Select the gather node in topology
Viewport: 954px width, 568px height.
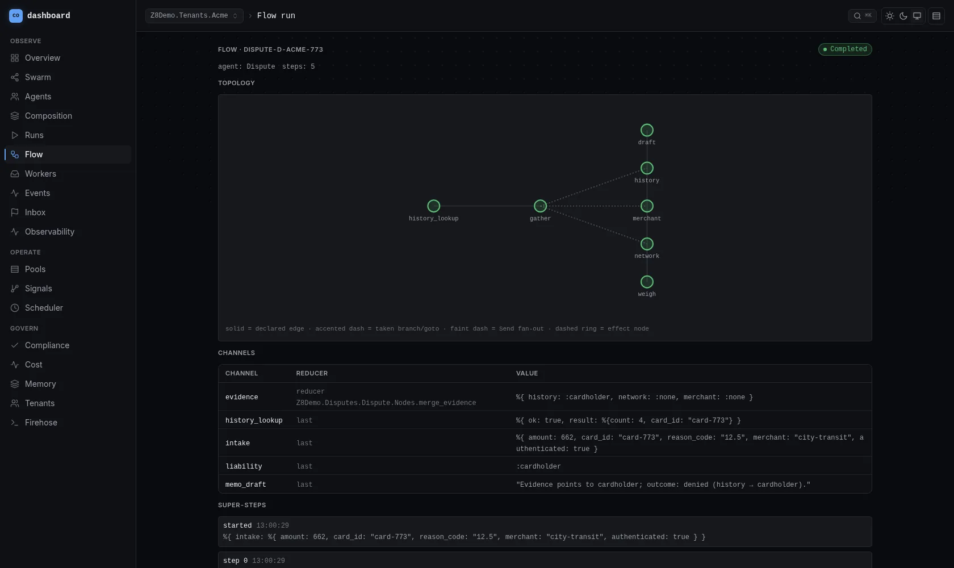pos(540,206)
